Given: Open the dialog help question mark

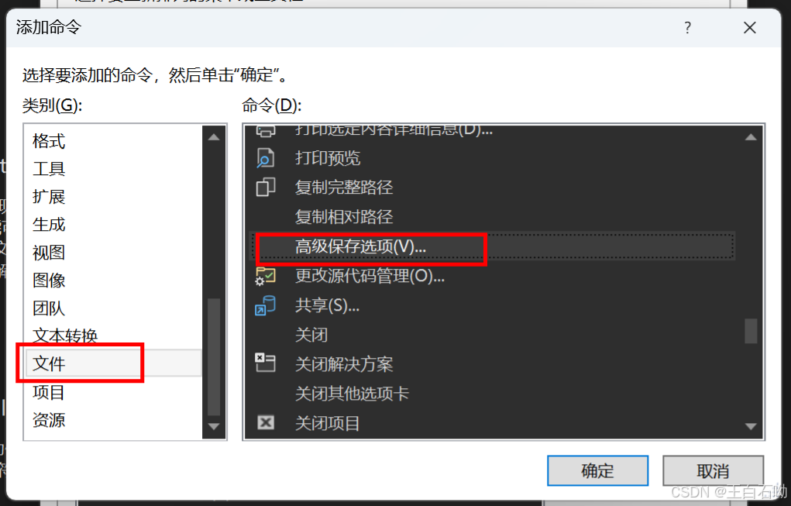Looking at the screenshot, I should pyautogui.click(x=688, y=27).
